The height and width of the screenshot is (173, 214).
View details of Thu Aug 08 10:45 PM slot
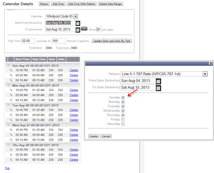(11, 150)
